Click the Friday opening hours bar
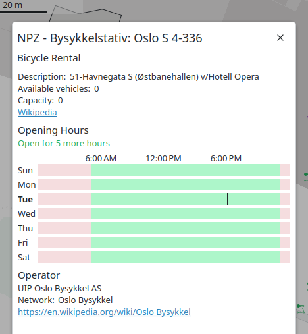308x334 pixels. click(x=164, y=242)
